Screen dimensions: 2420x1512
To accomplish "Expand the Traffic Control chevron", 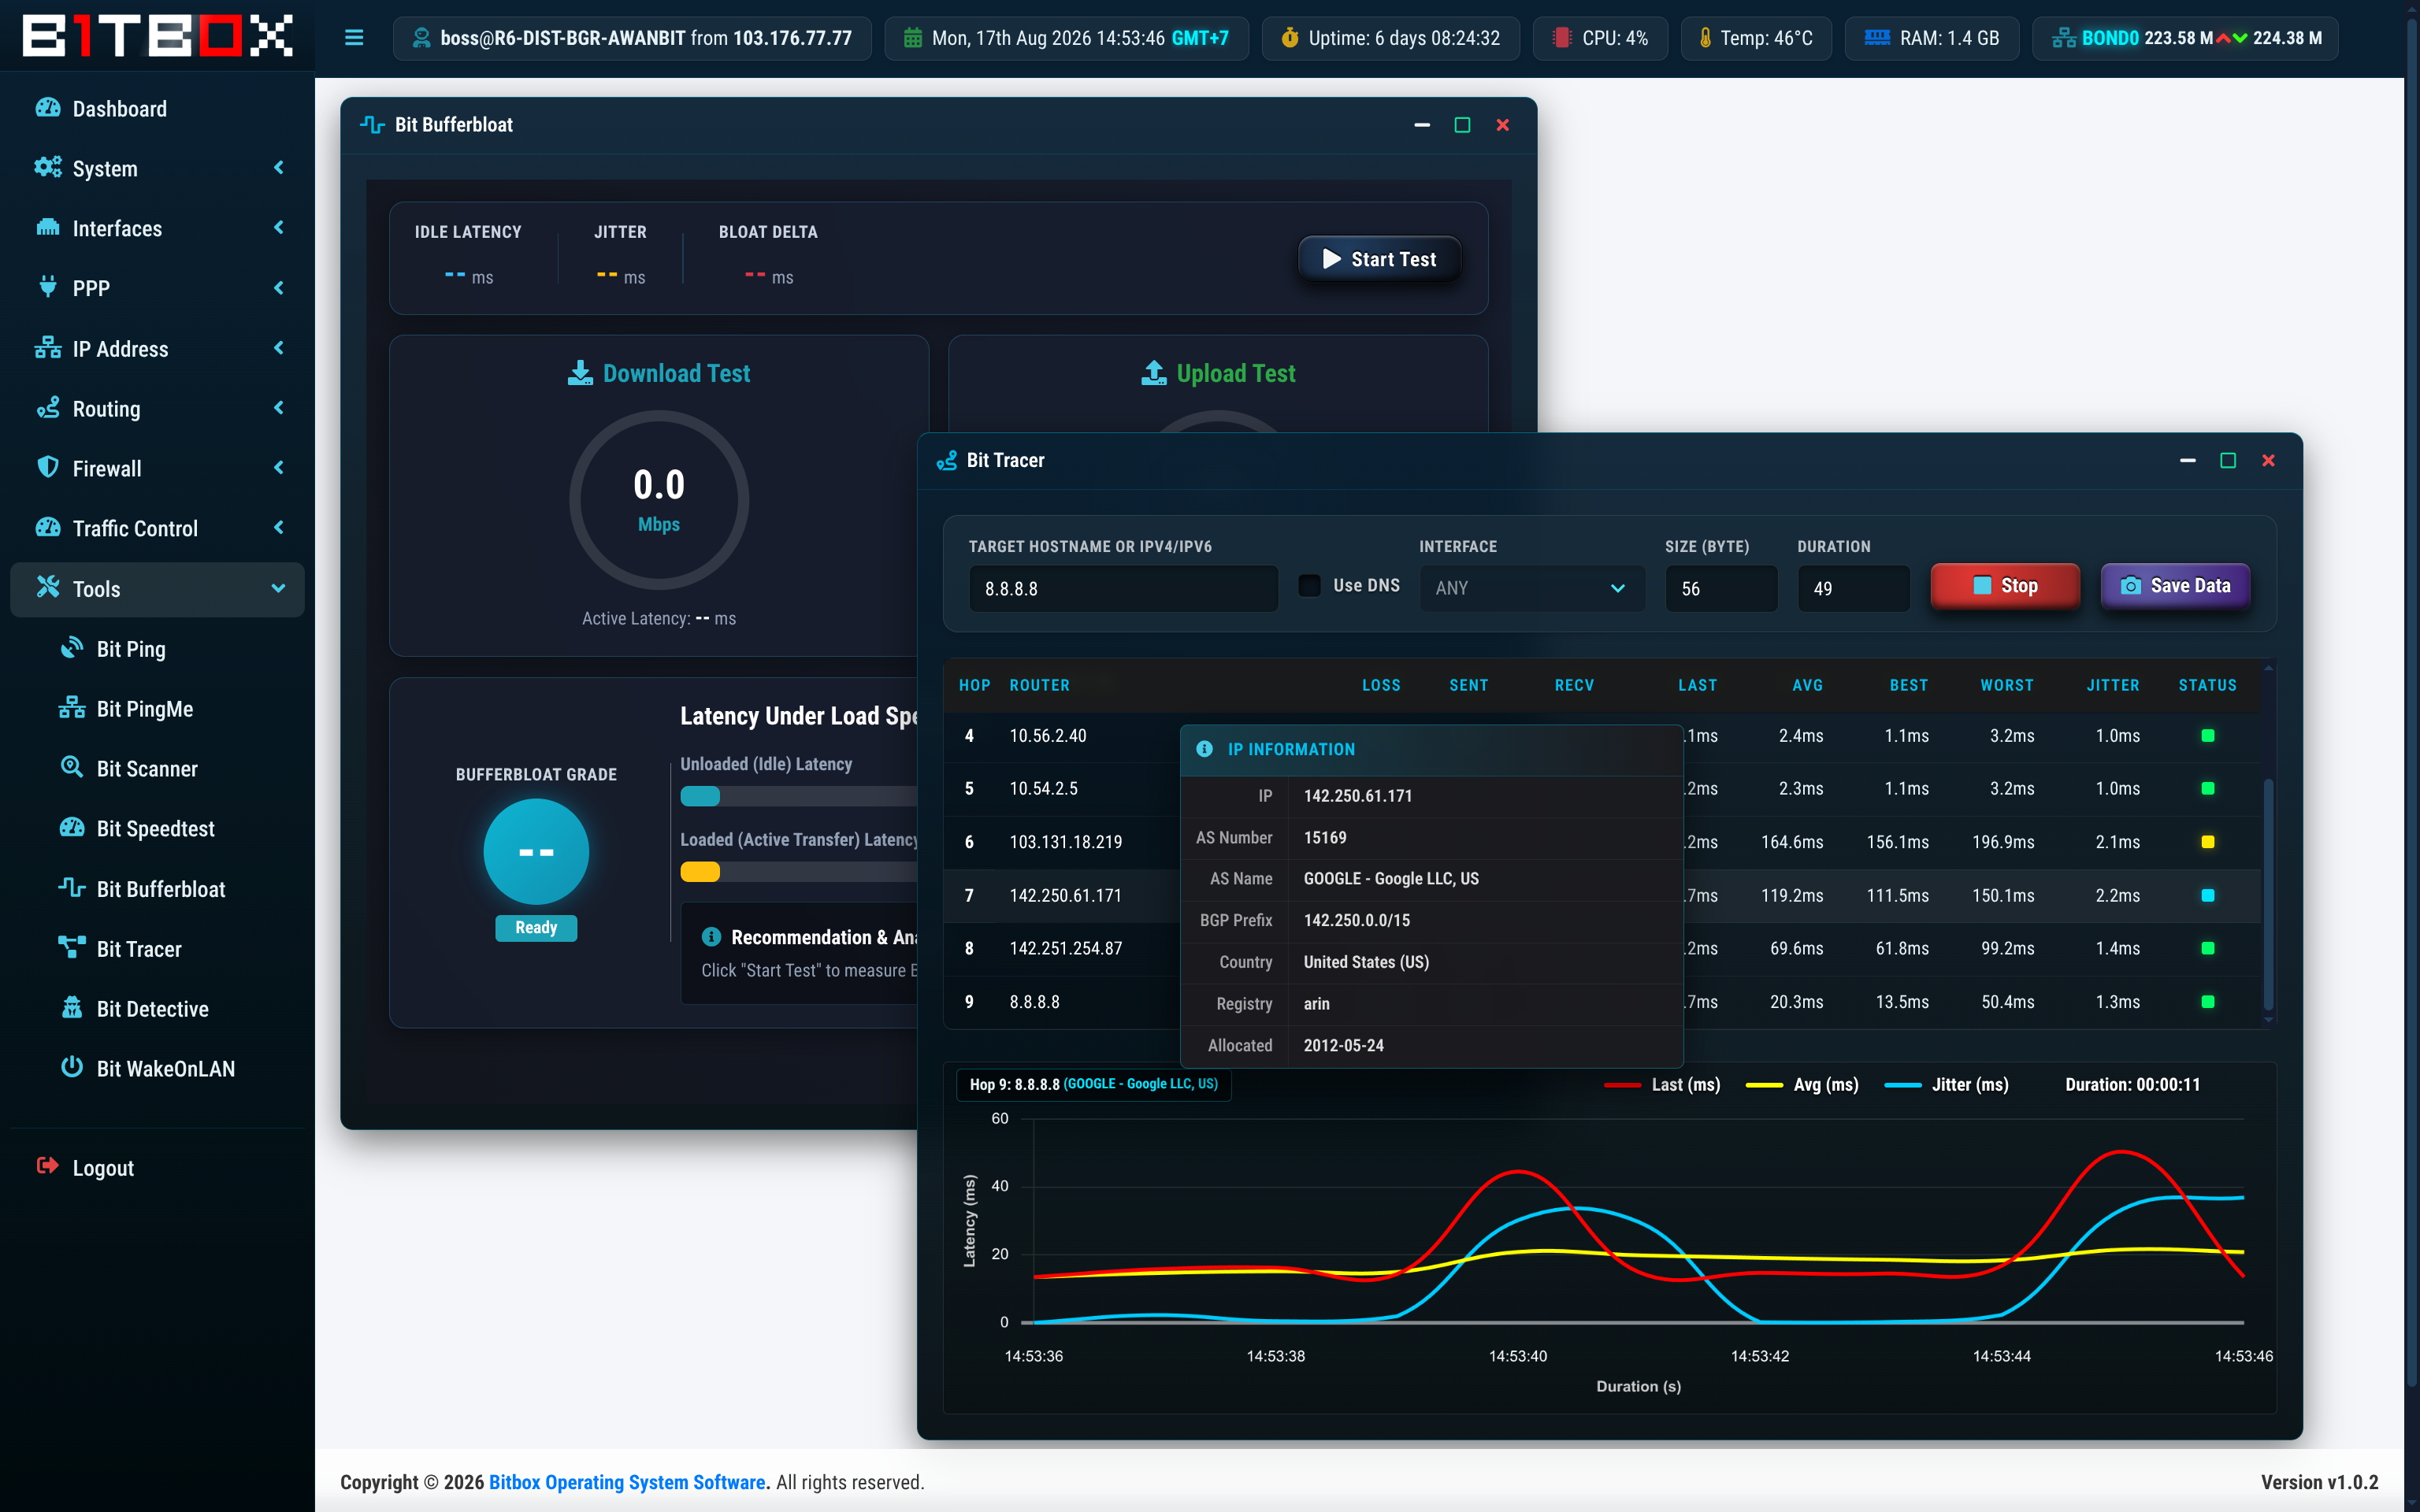I will (279, 528).
